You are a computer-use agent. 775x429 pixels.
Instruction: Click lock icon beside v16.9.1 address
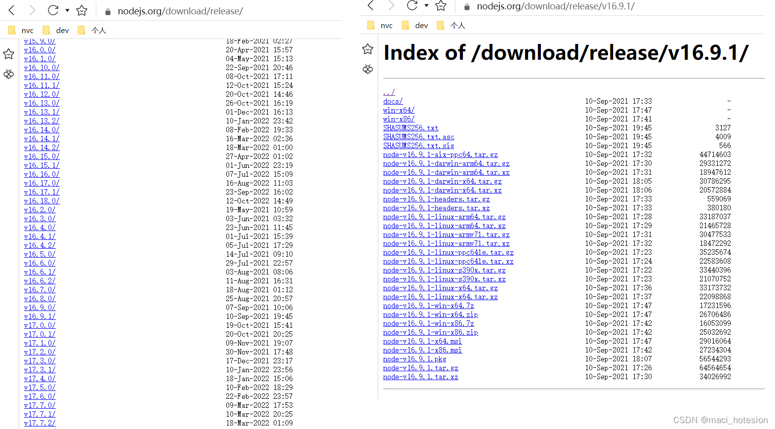point(467,7)
